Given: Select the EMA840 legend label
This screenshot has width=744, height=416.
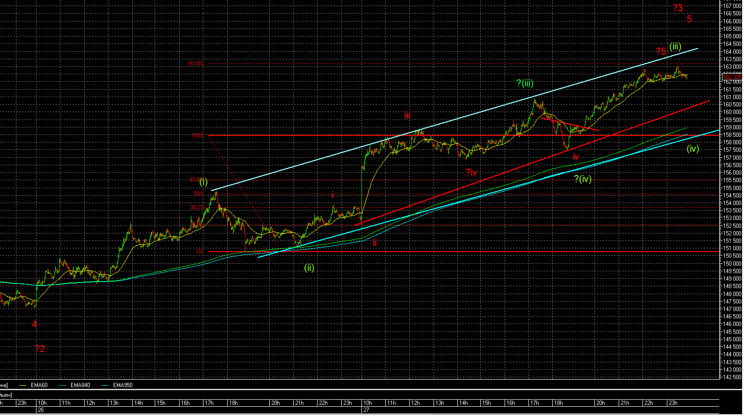Looking at the screenshot, I should [x=80, y=386].
